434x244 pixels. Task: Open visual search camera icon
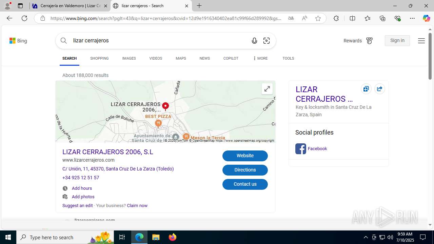click(x=267, y=41)
